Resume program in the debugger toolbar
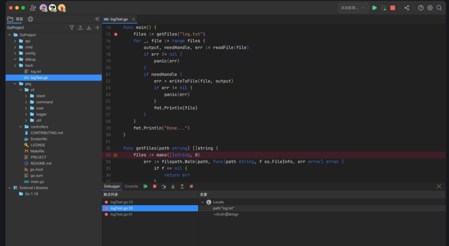 pos(145,187)
